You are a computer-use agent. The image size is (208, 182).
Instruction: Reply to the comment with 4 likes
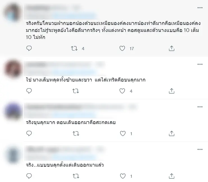[29, 91]
